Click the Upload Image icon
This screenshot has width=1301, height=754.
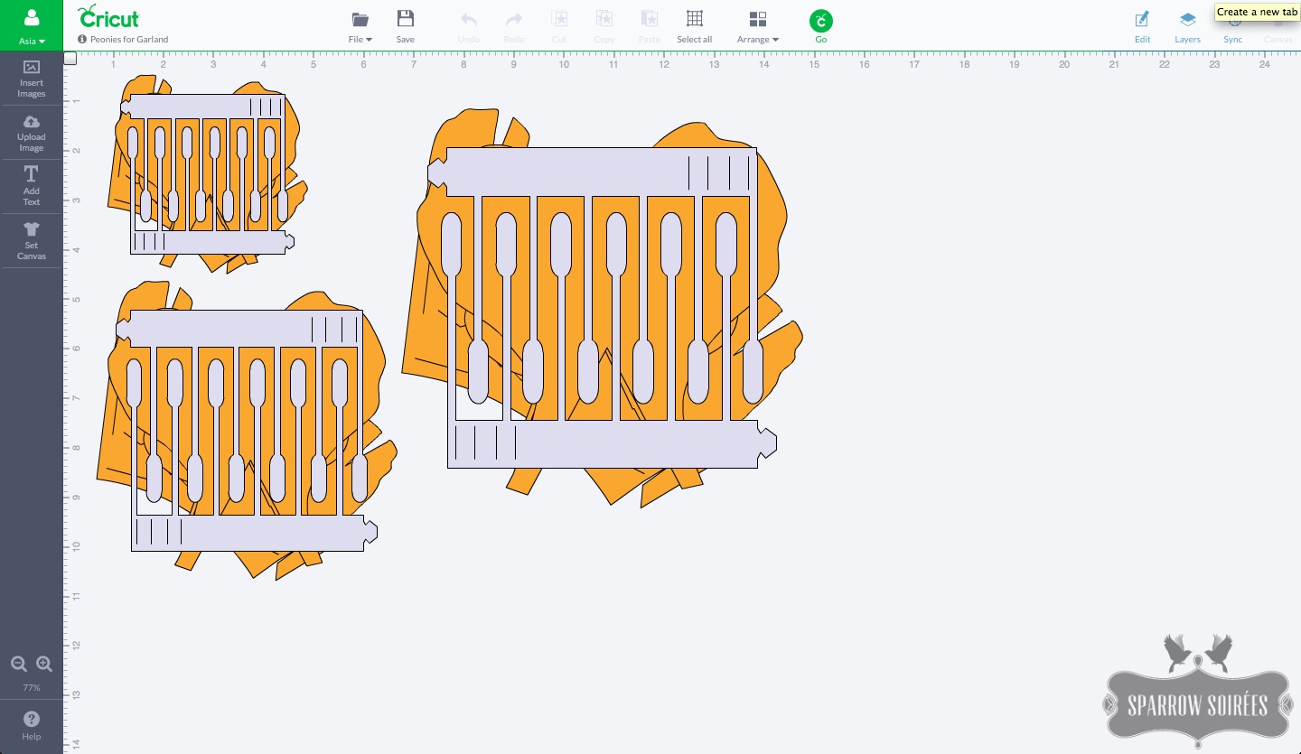point(31,133)
